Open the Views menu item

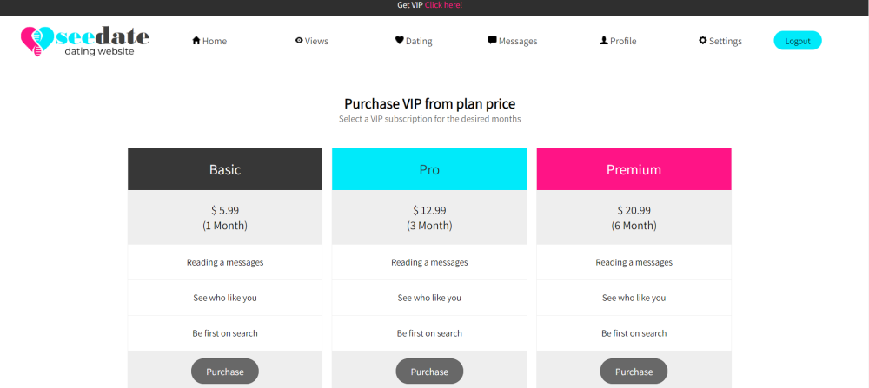point(311,41)
